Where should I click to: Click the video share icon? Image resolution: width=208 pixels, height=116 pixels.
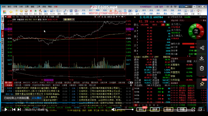click(x=202, y=48)
